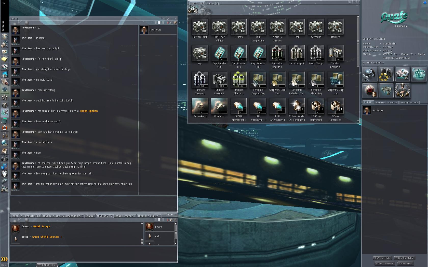Open the mail envelope icon in sidebar
Viewport: 428px width, 267px height.
(x=4, y=52)
